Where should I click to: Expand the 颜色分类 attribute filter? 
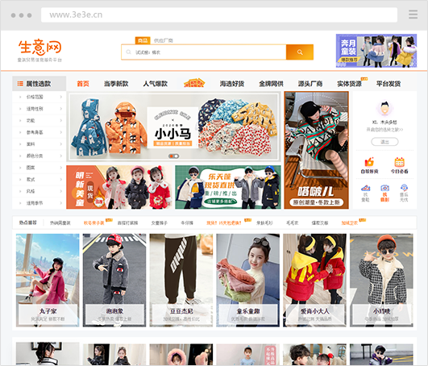point(39,156)
